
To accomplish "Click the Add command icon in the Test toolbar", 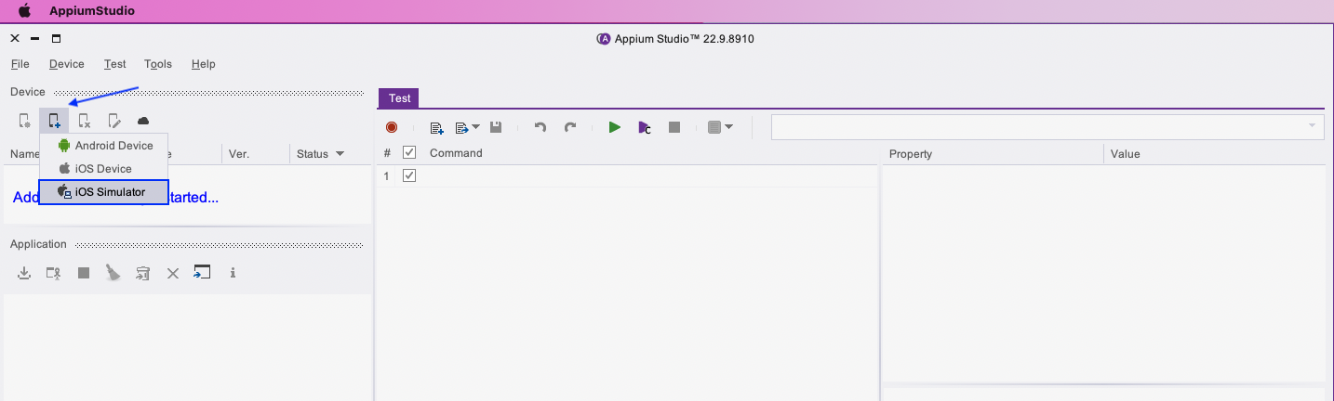I will coord(436,127).
